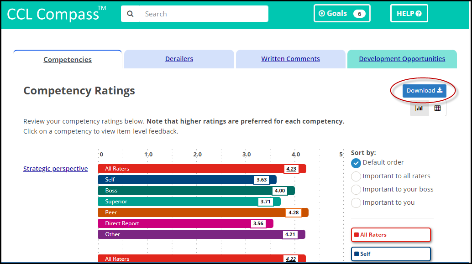Click the red All Raters color square

pos(358,234)
